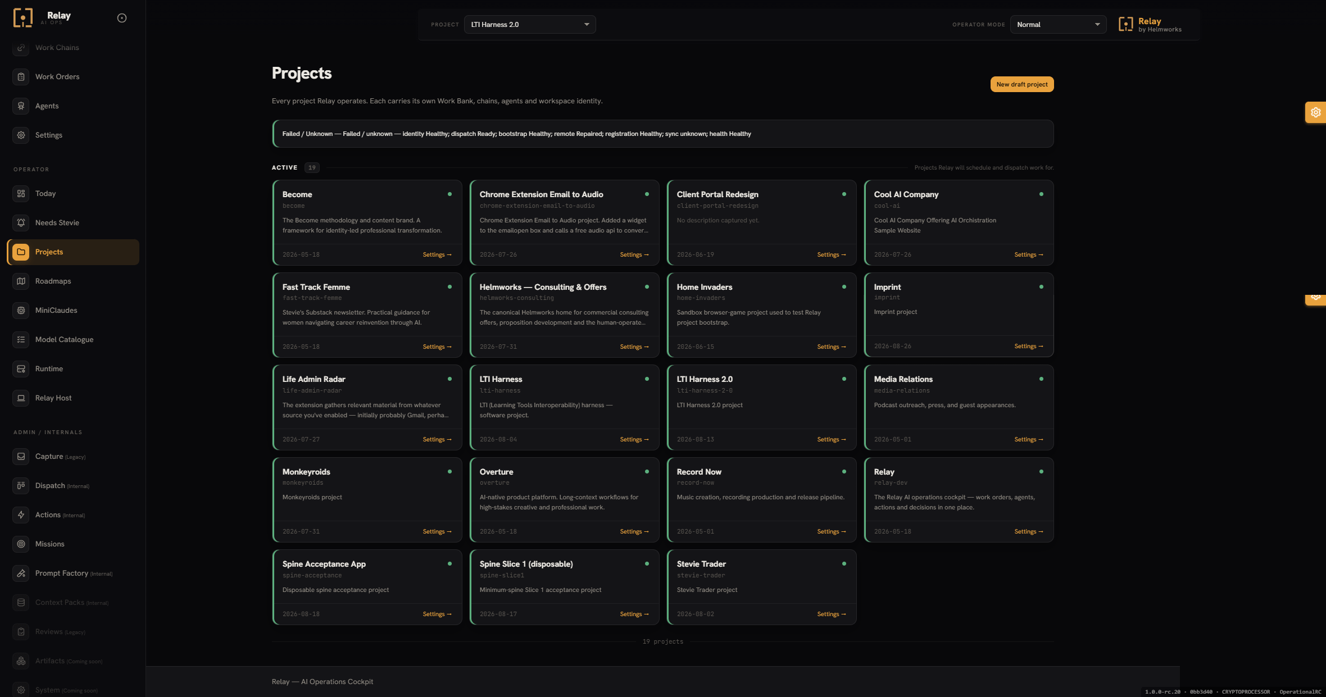Click the Monkeyroids card title

[x=306, y=472]
